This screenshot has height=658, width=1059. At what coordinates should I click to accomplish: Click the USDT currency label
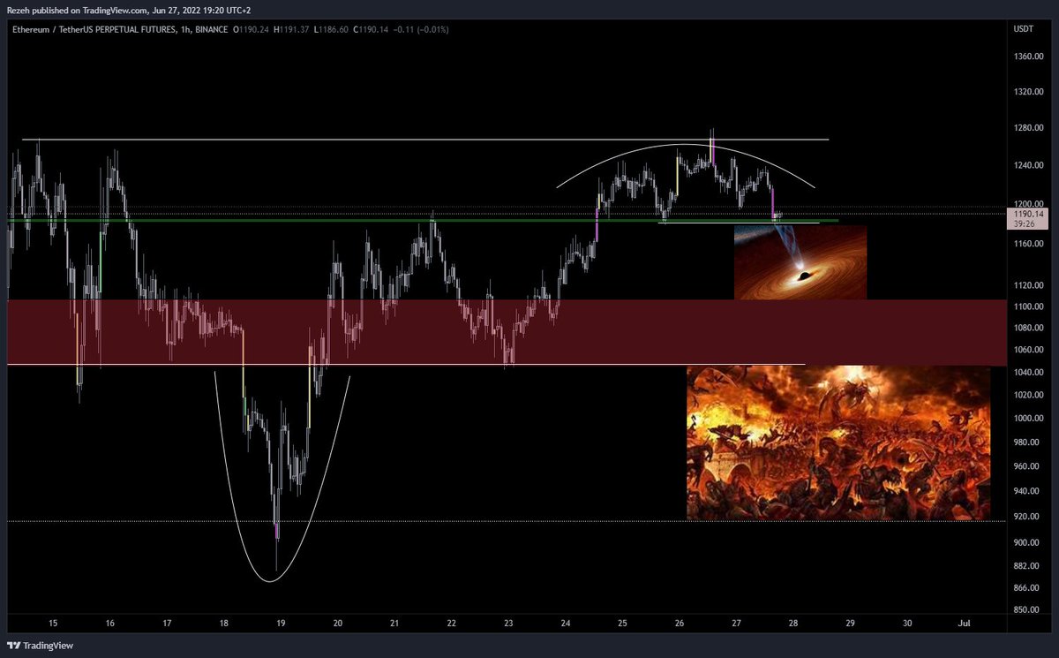(x=1024, y=29)
